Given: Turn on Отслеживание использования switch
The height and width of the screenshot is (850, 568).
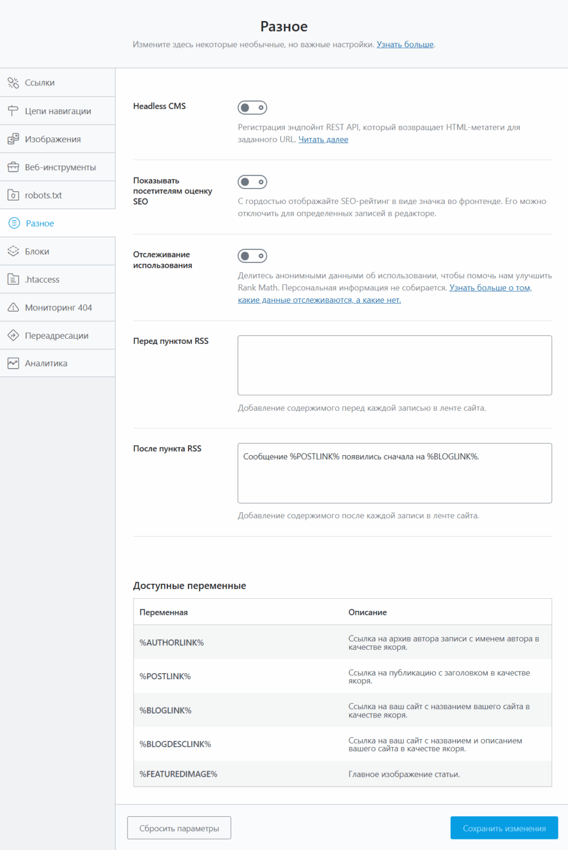Looking at the screenshot, I should click(252, 256).
